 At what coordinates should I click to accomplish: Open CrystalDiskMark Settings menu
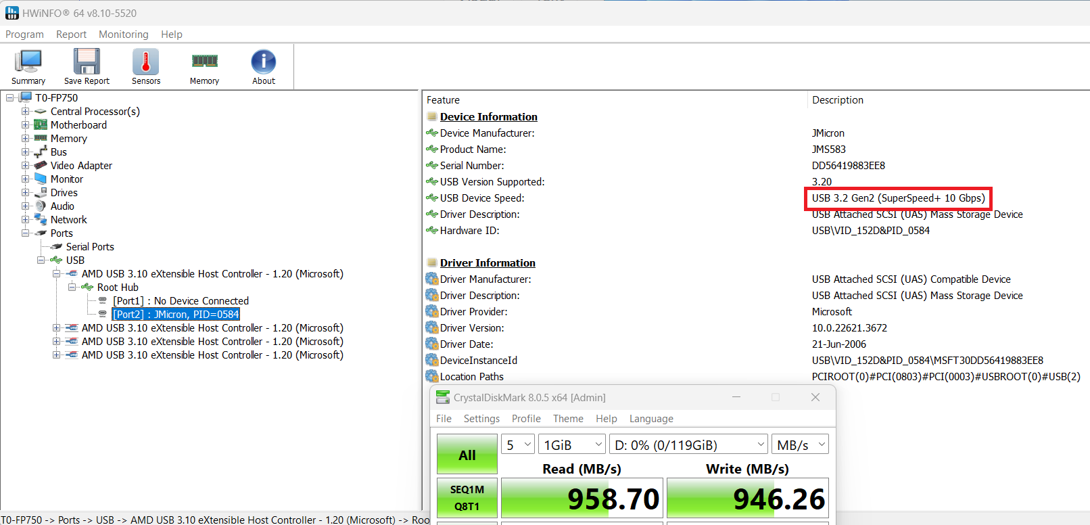coord(481,419)
